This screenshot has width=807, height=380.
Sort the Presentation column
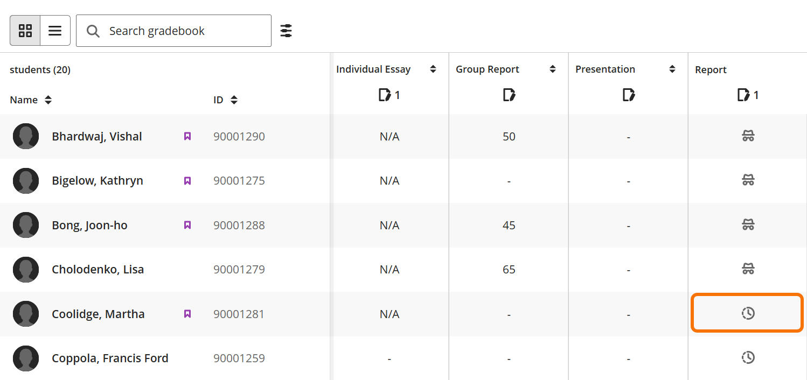point(672,69)
